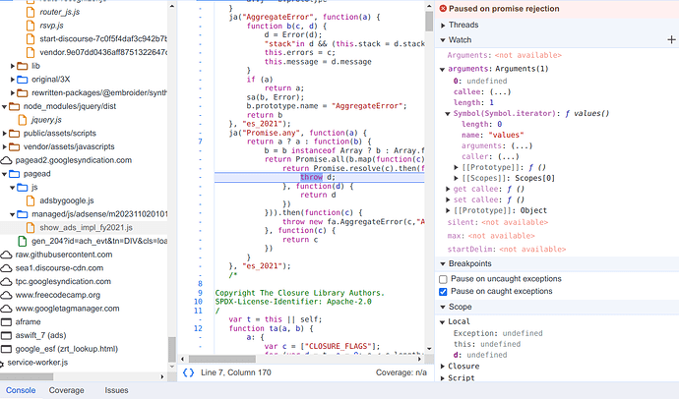This screenshot has height=399, width=679.
Task: Click the Line 7, Column 170 status
Action: pyautogui.click(x=236, y=372)
